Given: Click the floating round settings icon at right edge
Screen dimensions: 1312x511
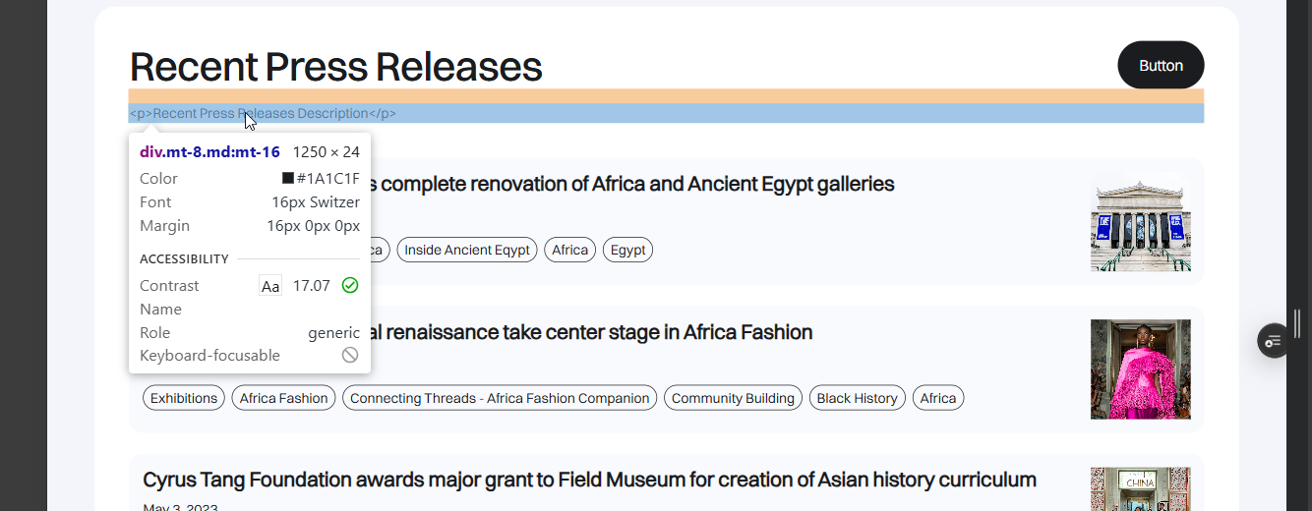Looking at the screenshot, I should point(1274,341).
